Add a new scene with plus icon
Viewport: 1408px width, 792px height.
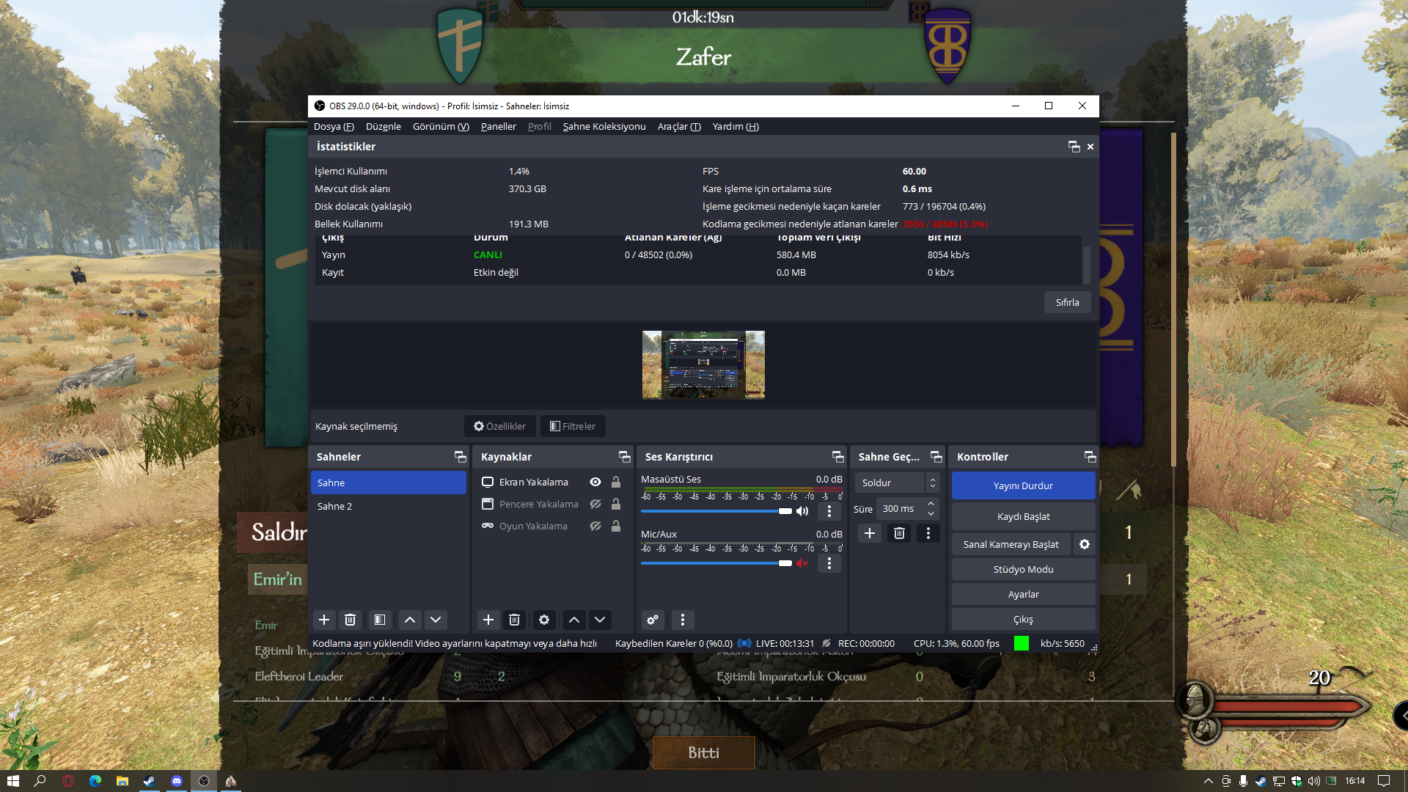point(324,620)
